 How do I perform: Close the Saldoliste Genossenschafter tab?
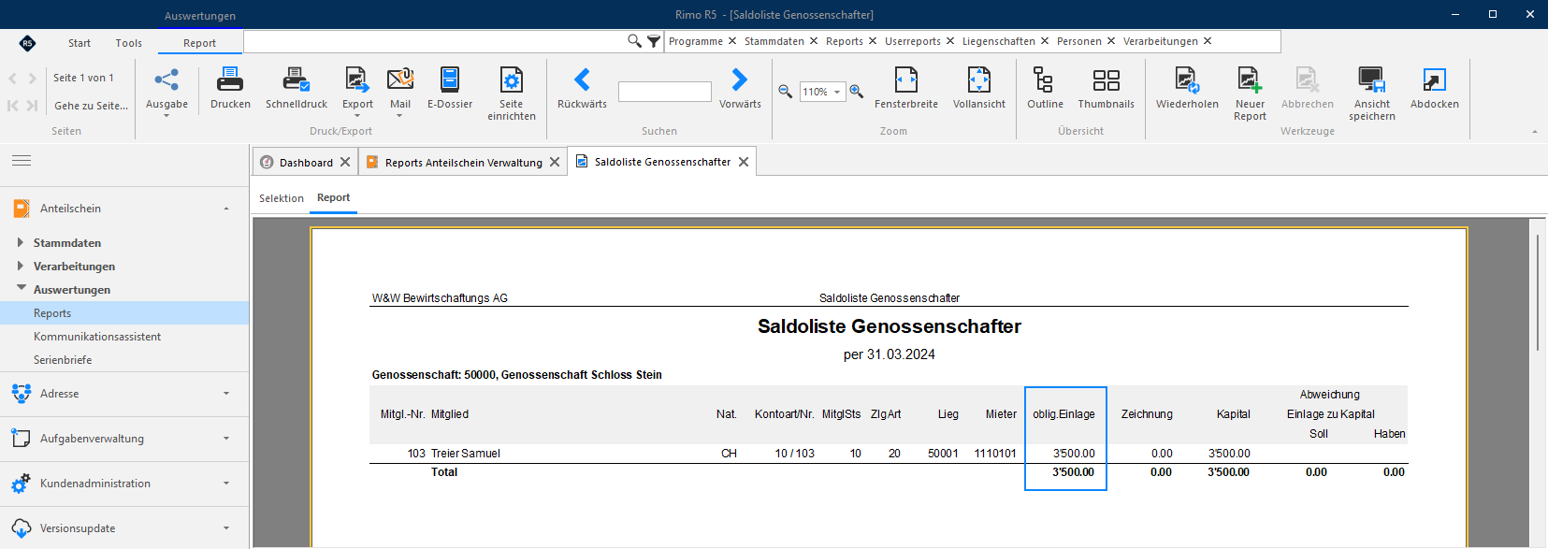click(x=744, y=162)
